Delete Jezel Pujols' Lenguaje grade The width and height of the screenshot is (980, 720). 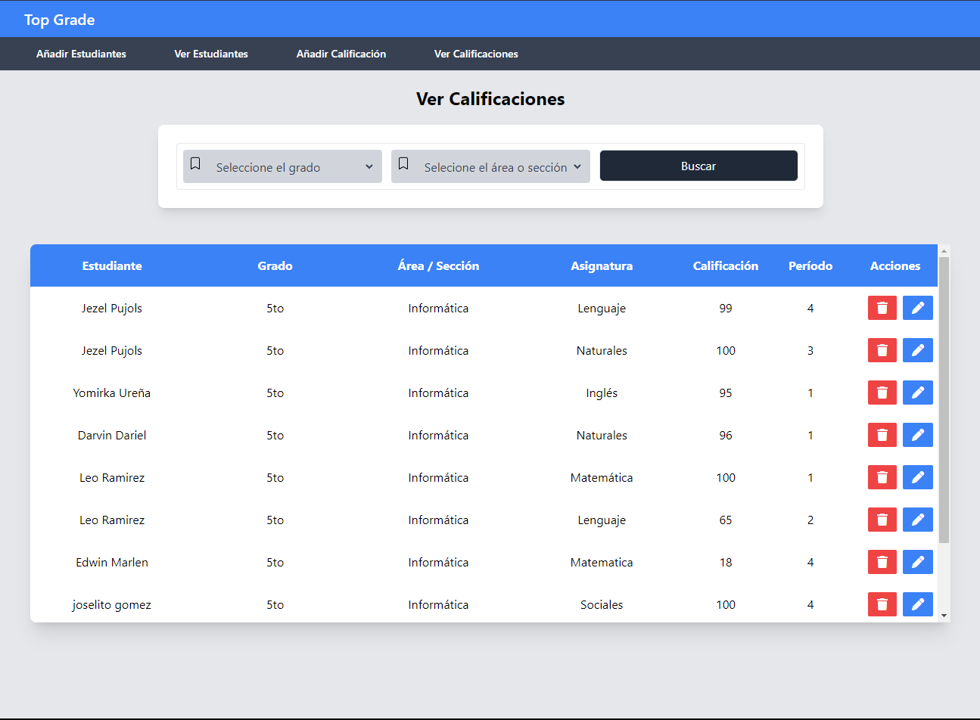(882, 308)
